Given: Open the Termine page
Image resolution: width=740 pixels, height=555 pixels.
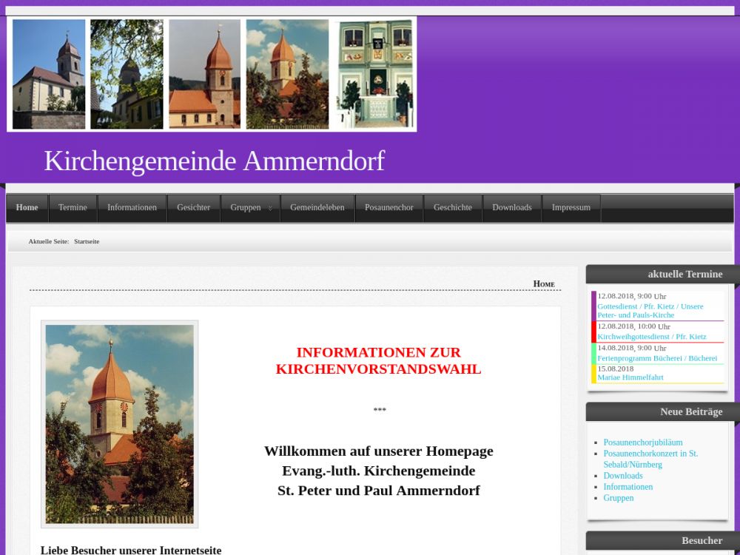Looking at the screenshot, I should pos(73,208).
